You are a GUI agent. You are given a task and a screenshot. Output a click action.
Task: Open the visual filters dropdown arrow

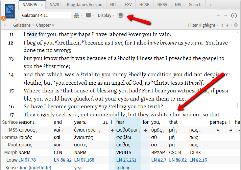[81, 15]
